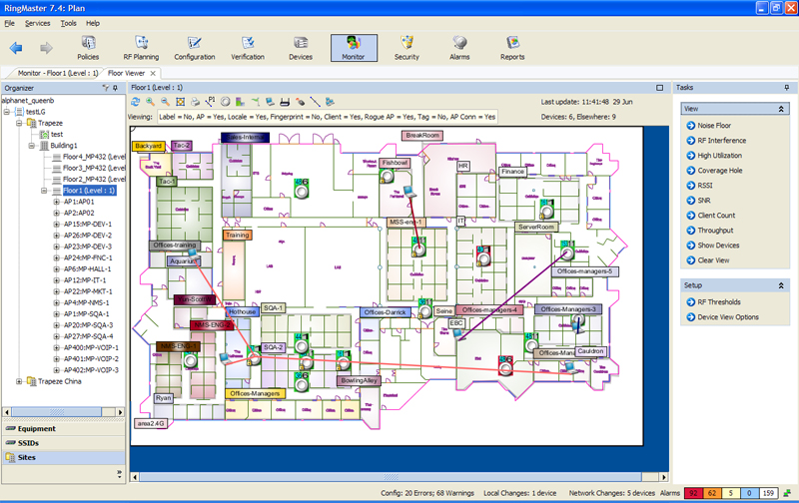Click the tag icon in floor toolbar
The height and width of the screenshot is (503, 799).
[301, 102]
